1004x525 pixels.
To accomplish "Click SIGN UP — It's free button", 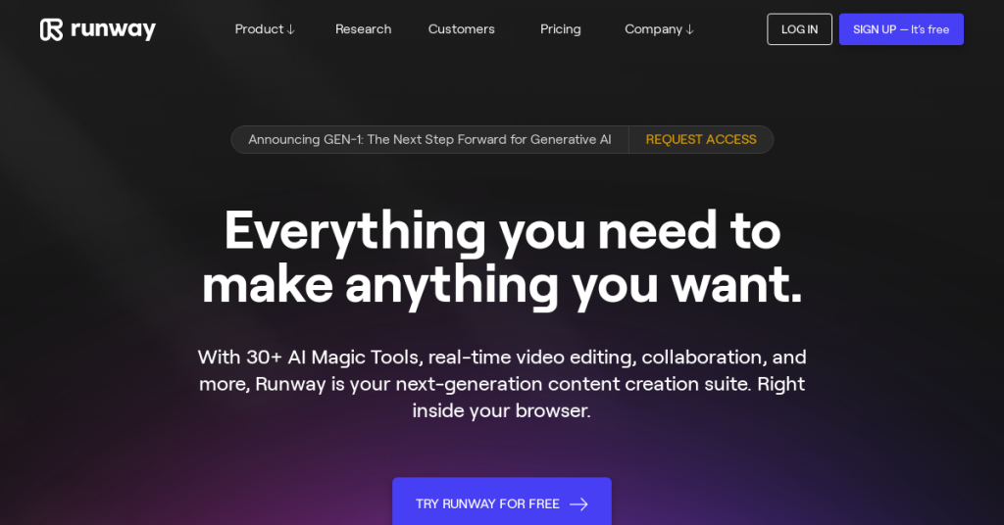I will 901,29.
